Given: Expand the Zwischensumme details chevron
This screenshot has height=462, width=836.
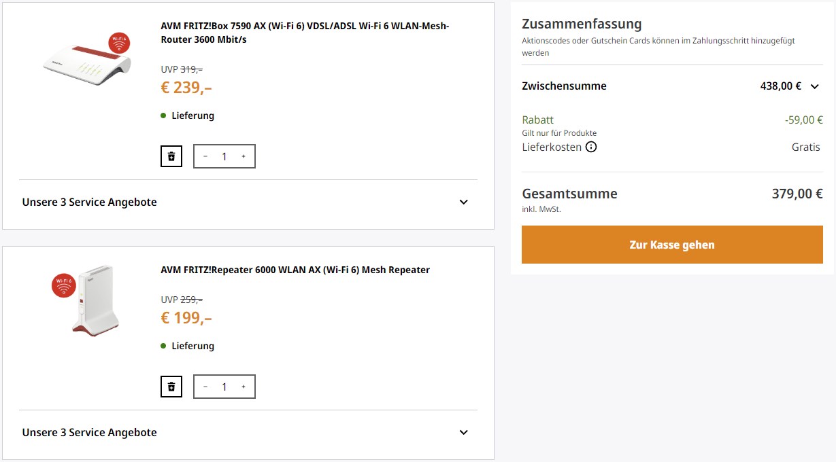Looking at the screenshot, I should coord(815,86).
